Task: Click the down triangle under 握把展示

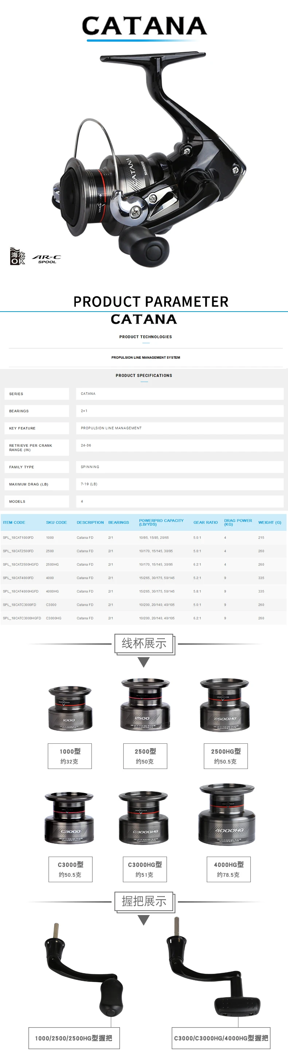Action: (144, 919)
